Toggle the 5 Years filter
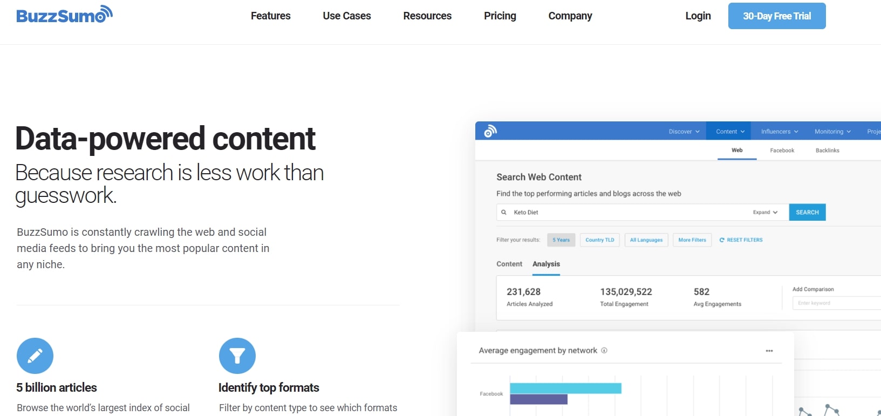The height and width of the screenshot is (416, 881). (561, 240)
